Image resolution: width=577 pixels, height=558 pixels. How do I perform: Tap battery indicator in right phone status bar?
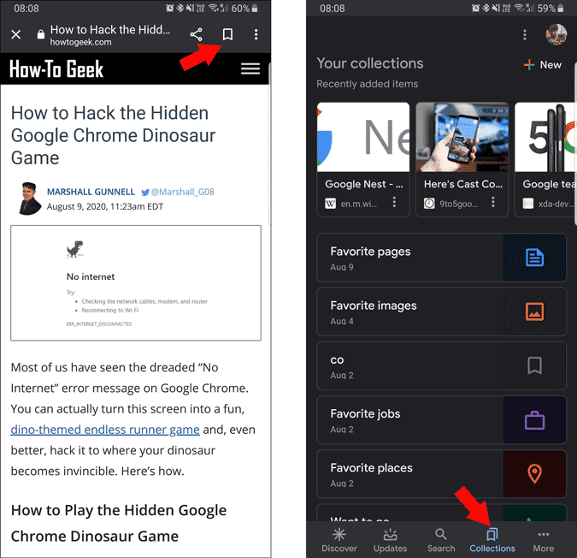click(x=561, y=8)
